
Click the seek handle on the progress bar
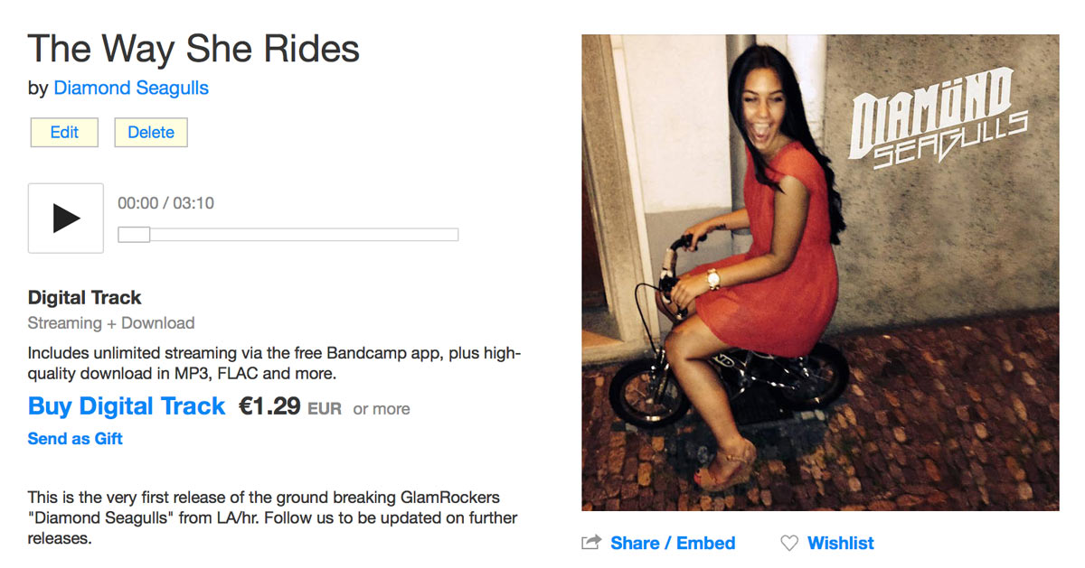pos(134,235)
